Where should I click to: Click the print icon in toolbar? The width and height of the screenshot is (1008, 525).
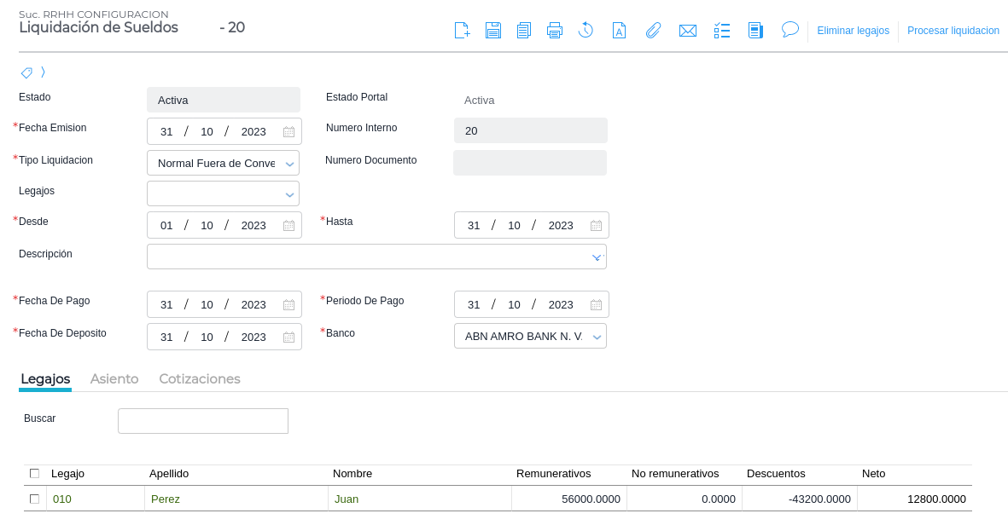point(555,31)
